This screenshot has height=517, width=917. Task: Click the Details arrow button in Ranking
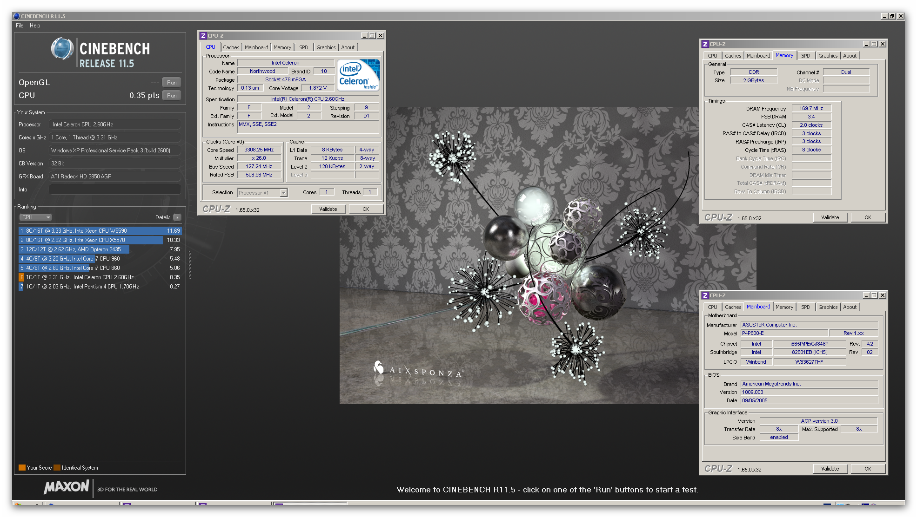tap(177, 217)
